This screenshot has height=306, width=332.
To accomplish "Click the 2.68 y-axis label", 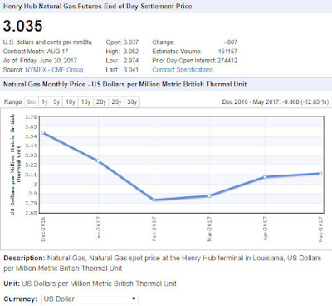I will point(31,213).
